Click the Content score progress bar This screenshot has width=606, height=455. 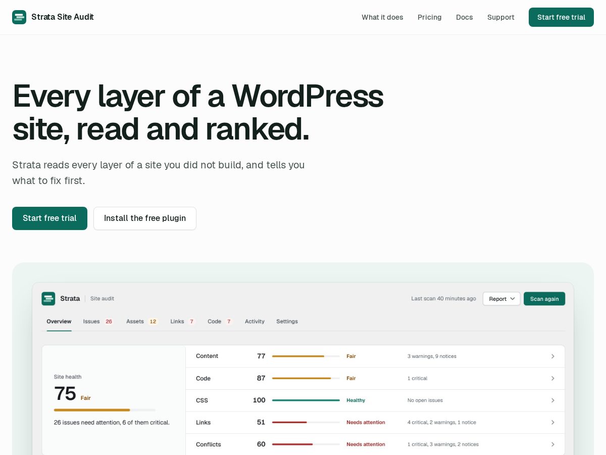(306, 356)
